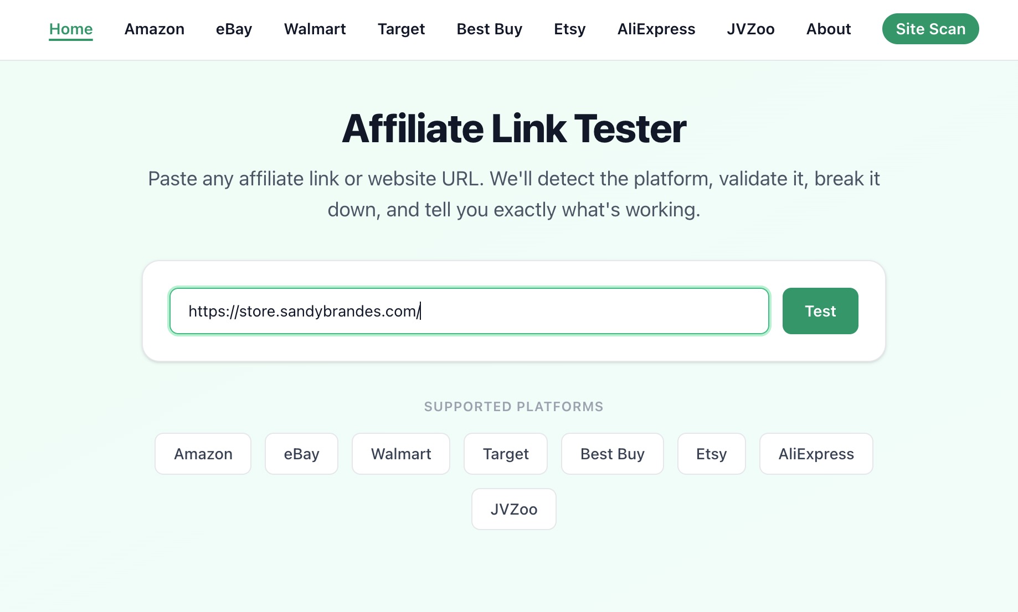The image size is (1018, 612).
Task: Open the Home navigation link
Action: tap(70, 29)
